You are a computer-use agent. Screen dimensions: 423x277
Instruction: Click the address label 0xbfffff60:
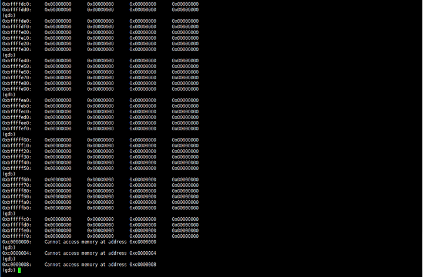point(16,180)
